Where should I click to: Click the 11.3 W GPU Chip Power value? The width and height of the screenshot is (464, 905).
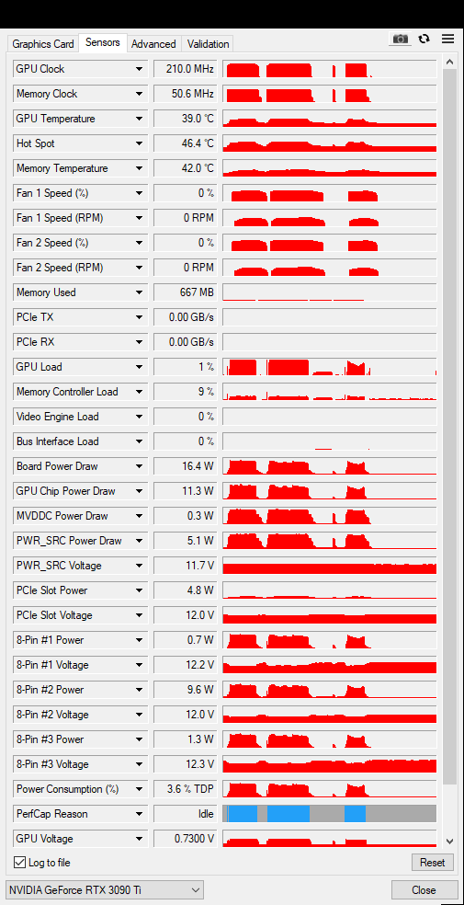pos(185,491)
